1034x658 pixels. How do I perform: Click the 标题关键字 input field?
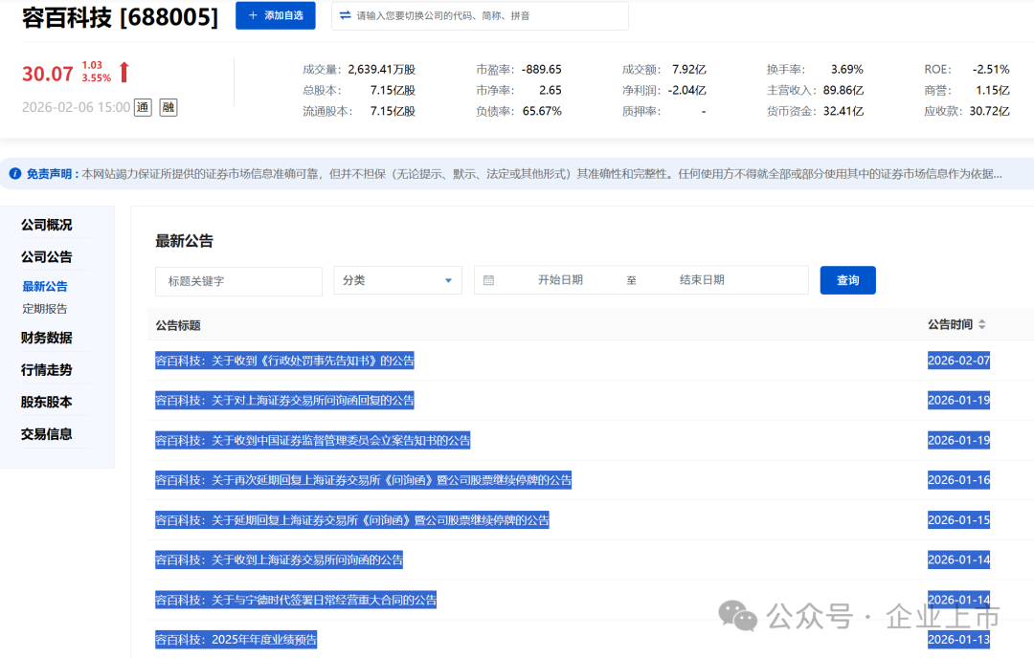(238, 281)
